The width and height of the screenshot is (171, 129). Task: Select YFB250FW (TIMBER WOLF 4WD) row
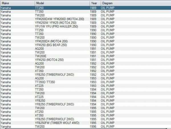pyautogui.click(x=85, y=123)
